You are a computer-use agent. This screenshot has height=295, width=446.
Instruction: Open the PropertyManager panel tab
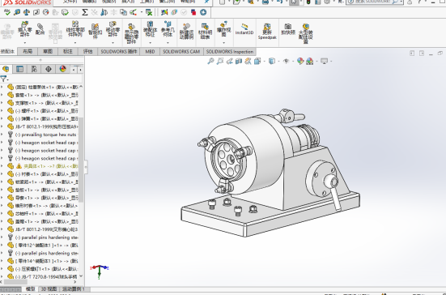pyautogui.click(x=19, y=69)
